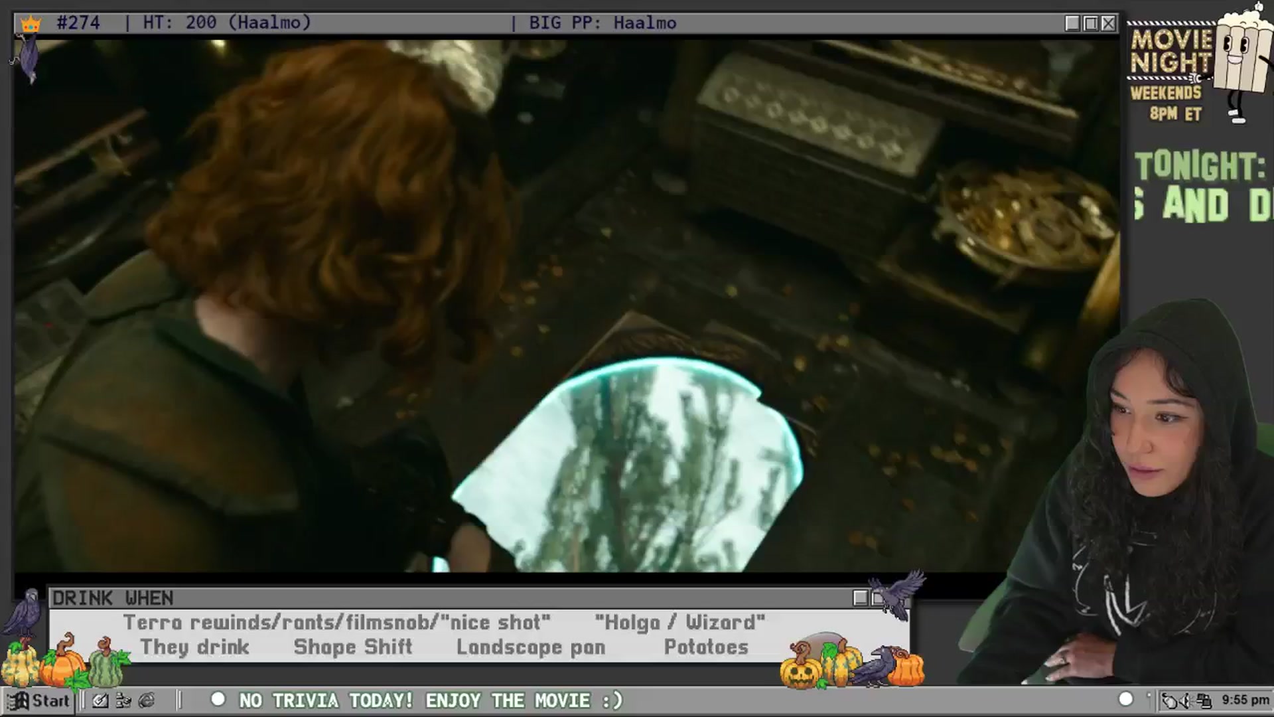Viewport: 1274px width, 717px height.
Task: Click the network connection tray icon
Action: pos(1204,700)
